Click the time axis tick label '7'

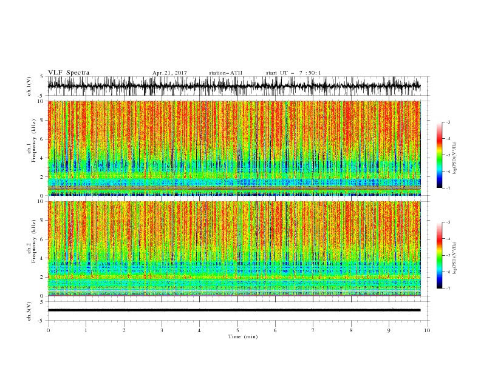pos(313,330)
